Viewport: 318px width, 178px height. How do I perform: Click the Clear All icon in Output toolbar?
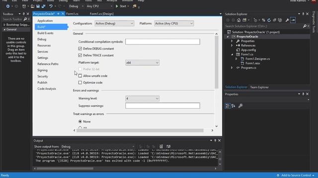point(161,146)
